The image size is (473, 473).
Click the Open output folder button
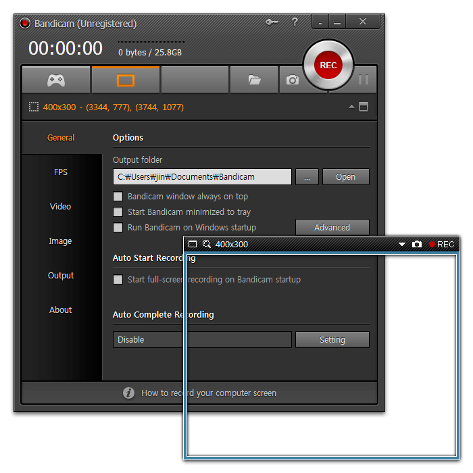(x=346, y=177)
